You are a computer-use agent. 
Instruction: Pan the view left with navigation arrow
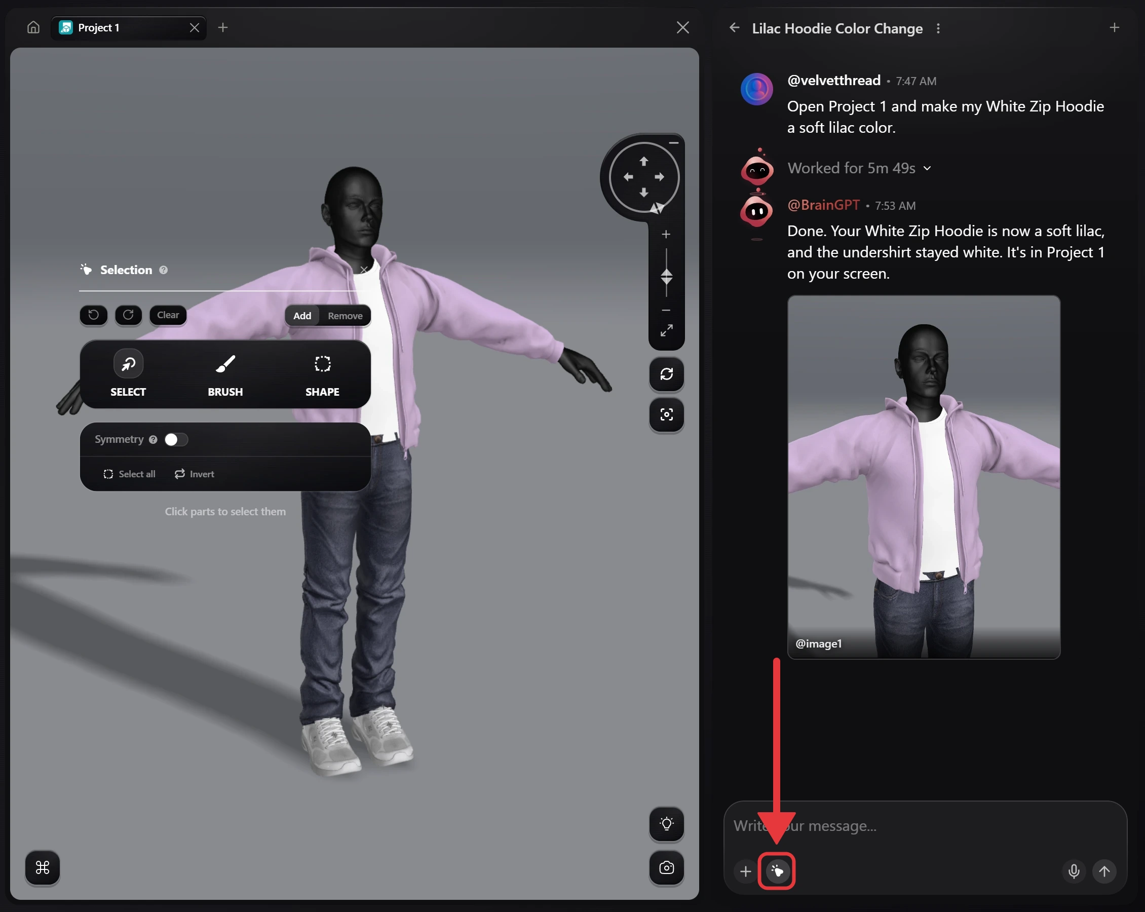click(628, 177)
